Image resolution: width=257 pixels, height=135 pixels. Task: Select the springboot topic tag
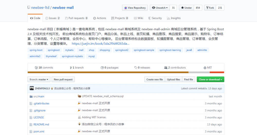coord(54,50)
